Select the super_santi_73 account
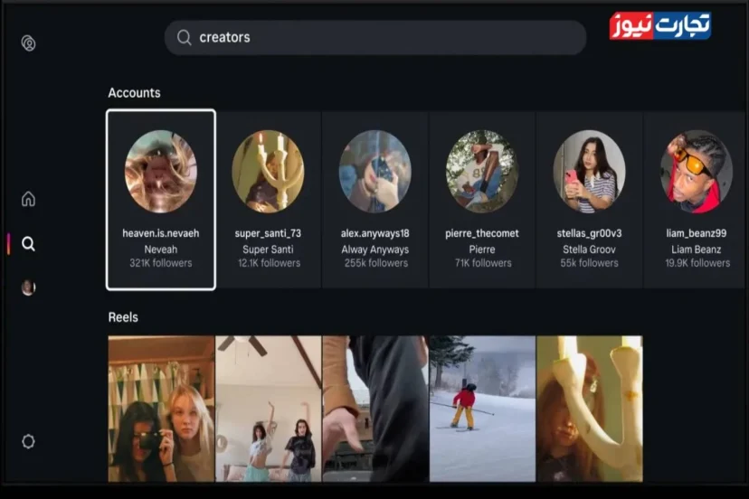 (x=267, y=200)
